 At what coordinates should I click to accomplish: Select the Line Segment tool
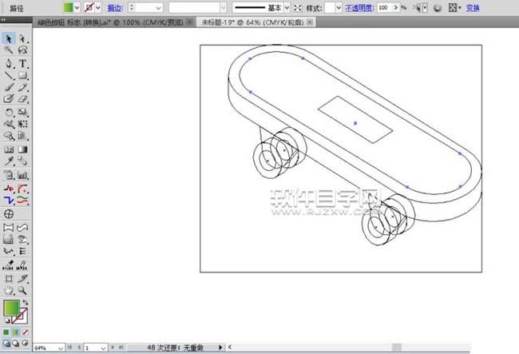click(9, 75)
